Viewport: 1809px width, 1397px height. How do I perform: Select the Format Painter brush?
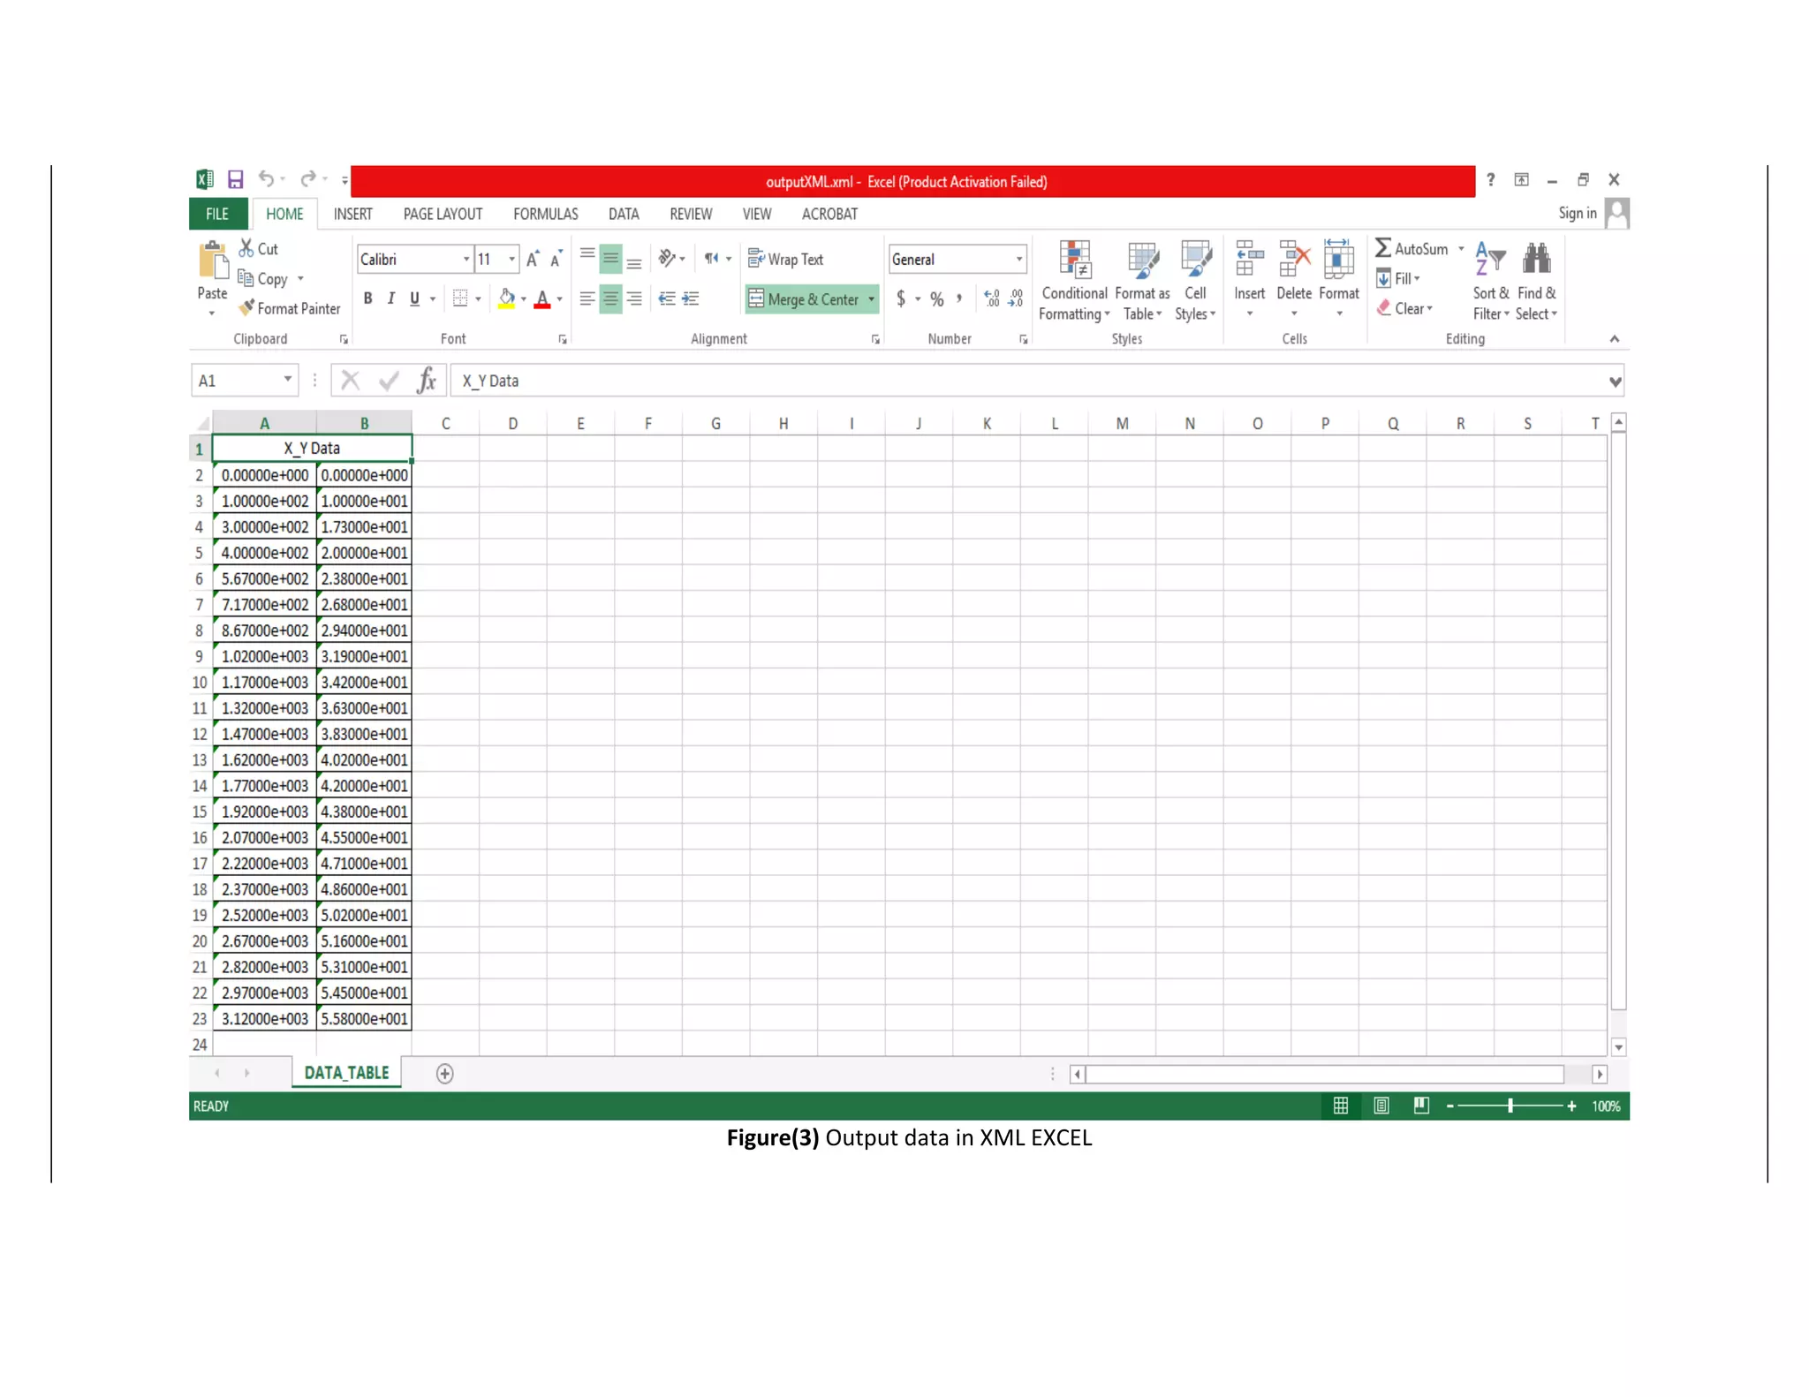tap(246, 308)
